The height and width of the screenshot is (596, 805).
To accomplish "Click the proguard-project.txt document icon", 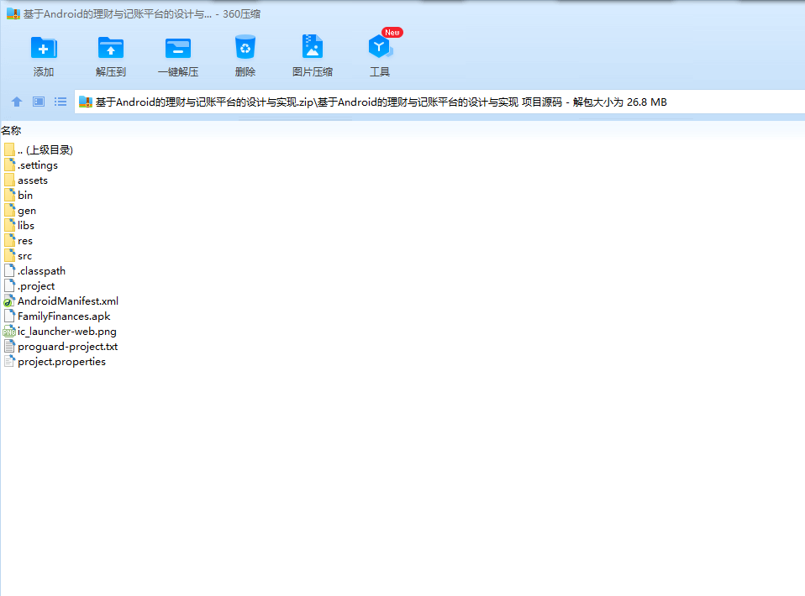I will [x=9, y=346].
